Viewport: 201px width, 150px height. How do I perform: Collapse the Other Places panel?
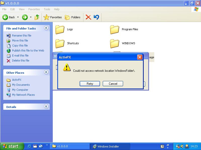click(46, 72)
